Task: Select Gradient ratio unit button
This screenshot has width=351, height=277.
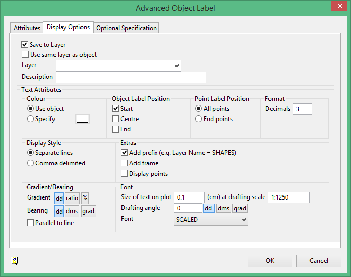Action: 72,198
